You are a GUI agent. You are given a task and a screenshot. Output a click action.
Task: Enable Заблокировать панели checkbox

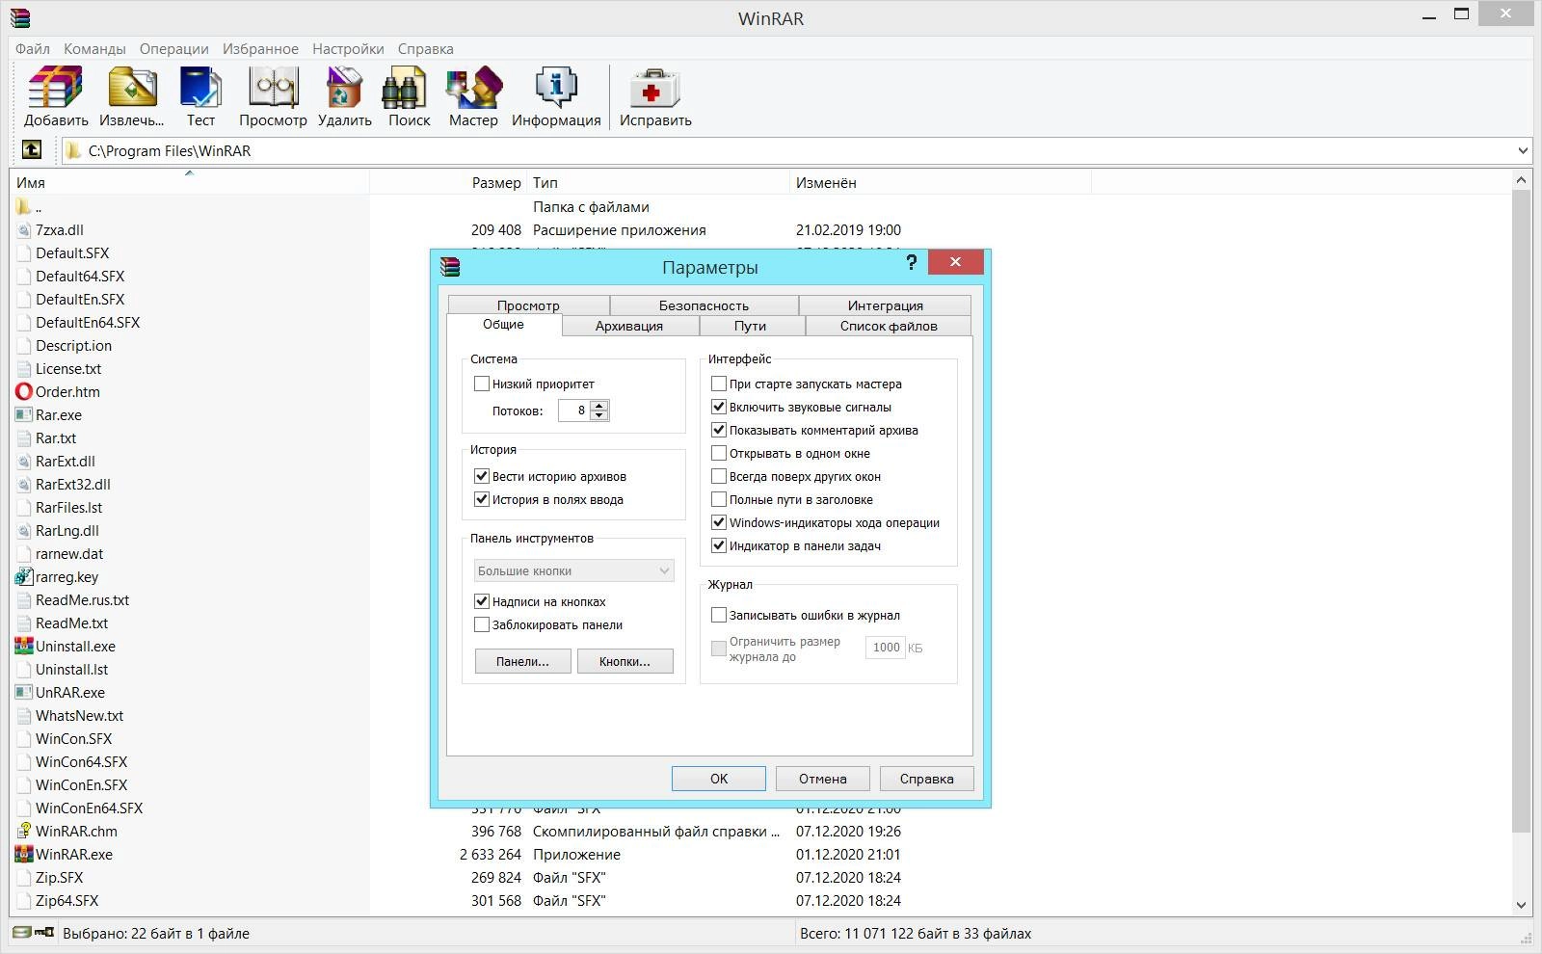click(x=482, y=624)
